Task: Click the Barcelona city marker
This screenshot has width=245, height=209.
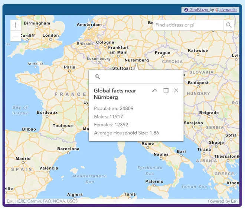Action: pyautogui.click(x=68, y=153)
